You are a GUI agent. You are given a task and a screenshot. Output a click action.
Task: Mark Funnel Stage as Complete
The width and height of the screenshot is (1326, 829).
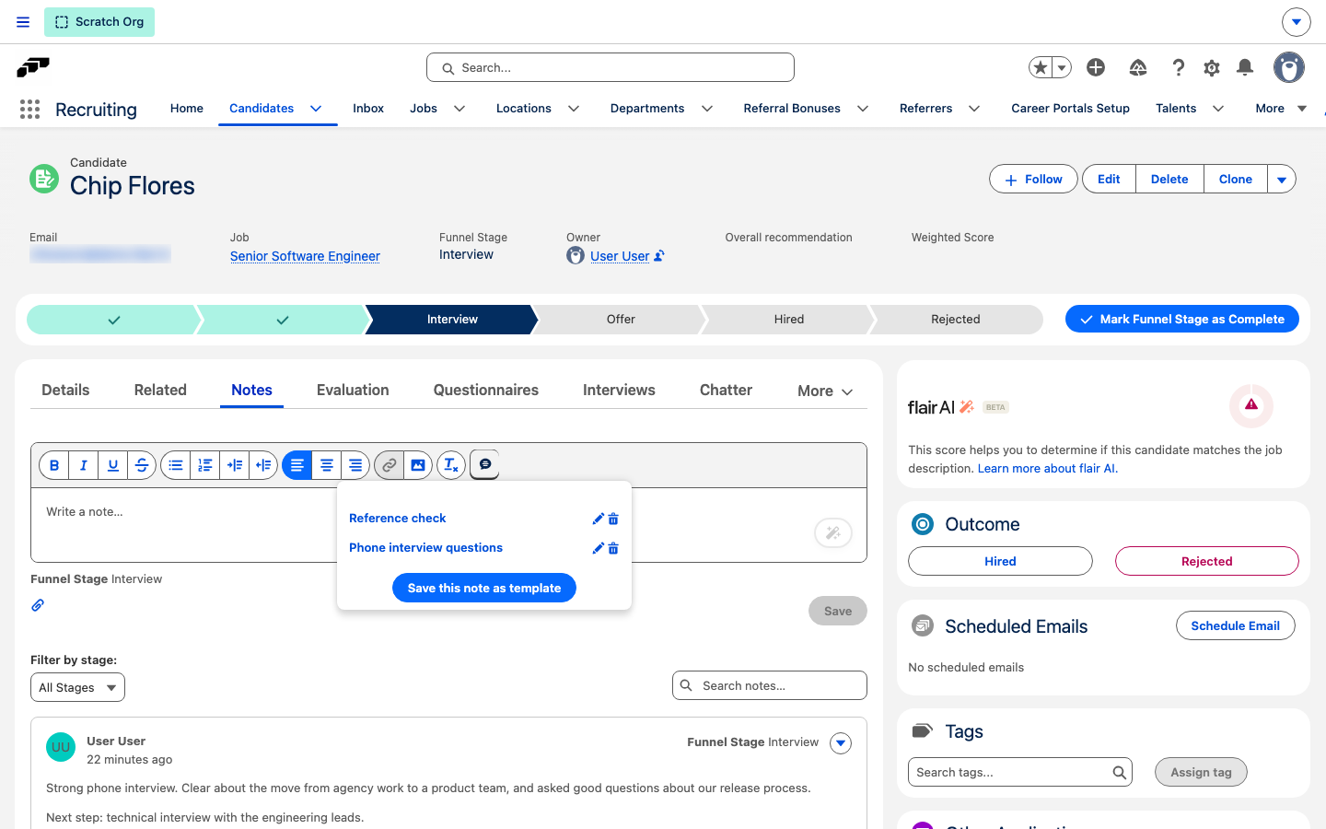[1182, 320]
